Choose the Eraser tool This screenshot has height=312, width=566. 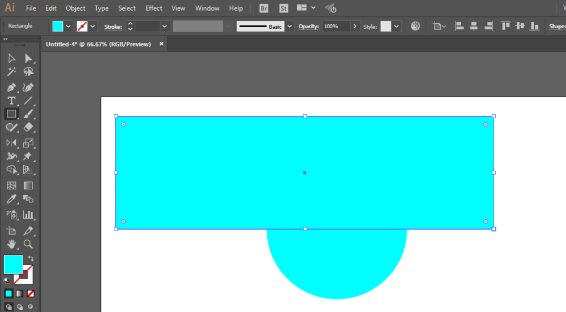28,127
